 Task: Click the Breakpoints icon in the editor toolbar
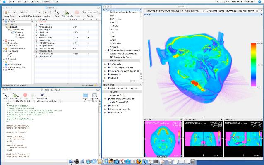coord(42,95)
